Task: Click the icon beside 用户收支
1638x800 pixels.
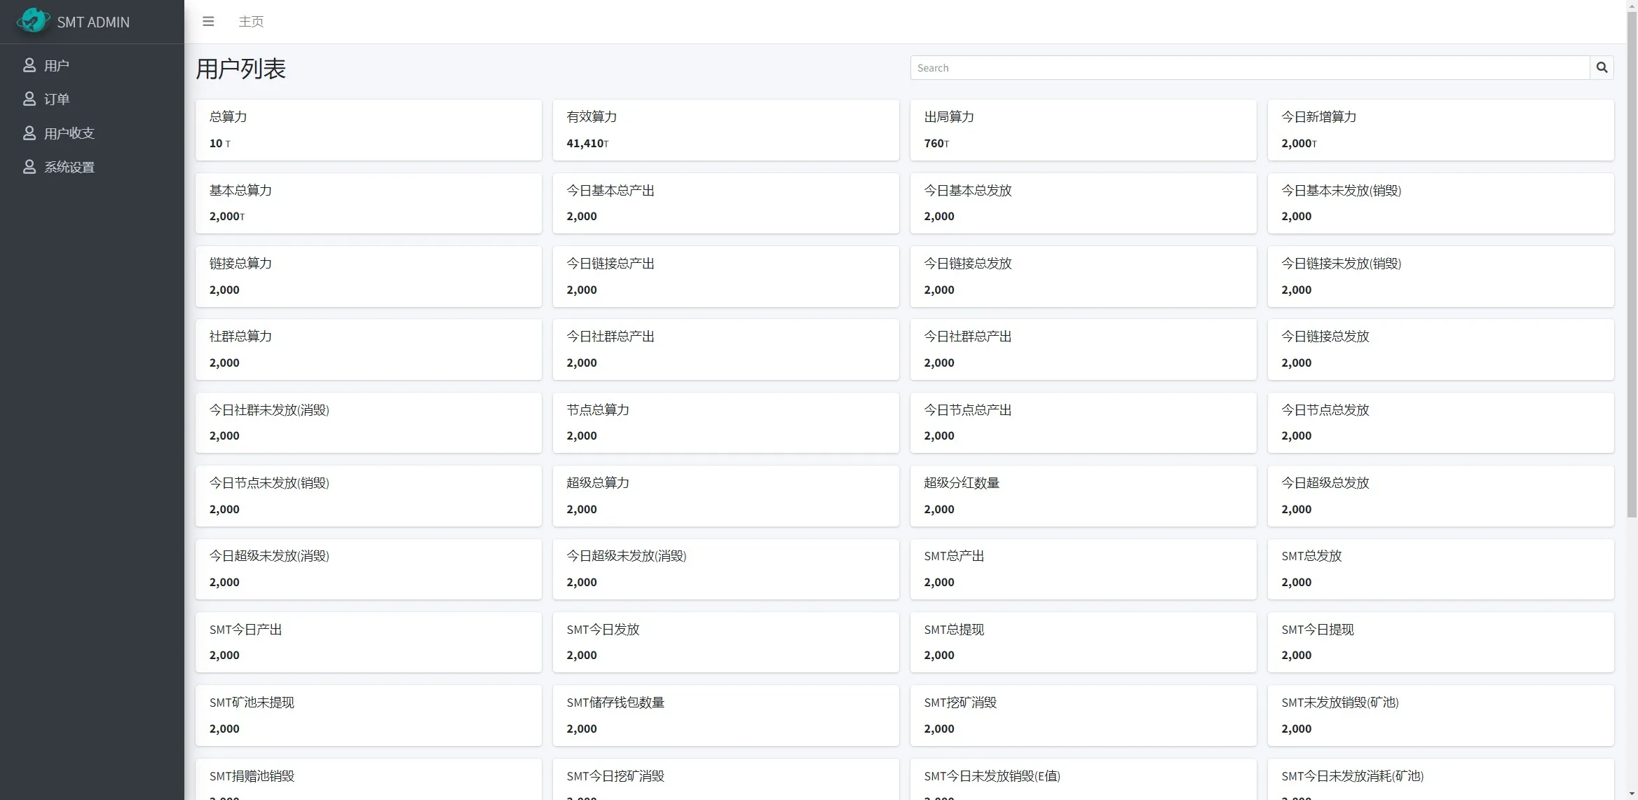Action: tap(29, 133)
